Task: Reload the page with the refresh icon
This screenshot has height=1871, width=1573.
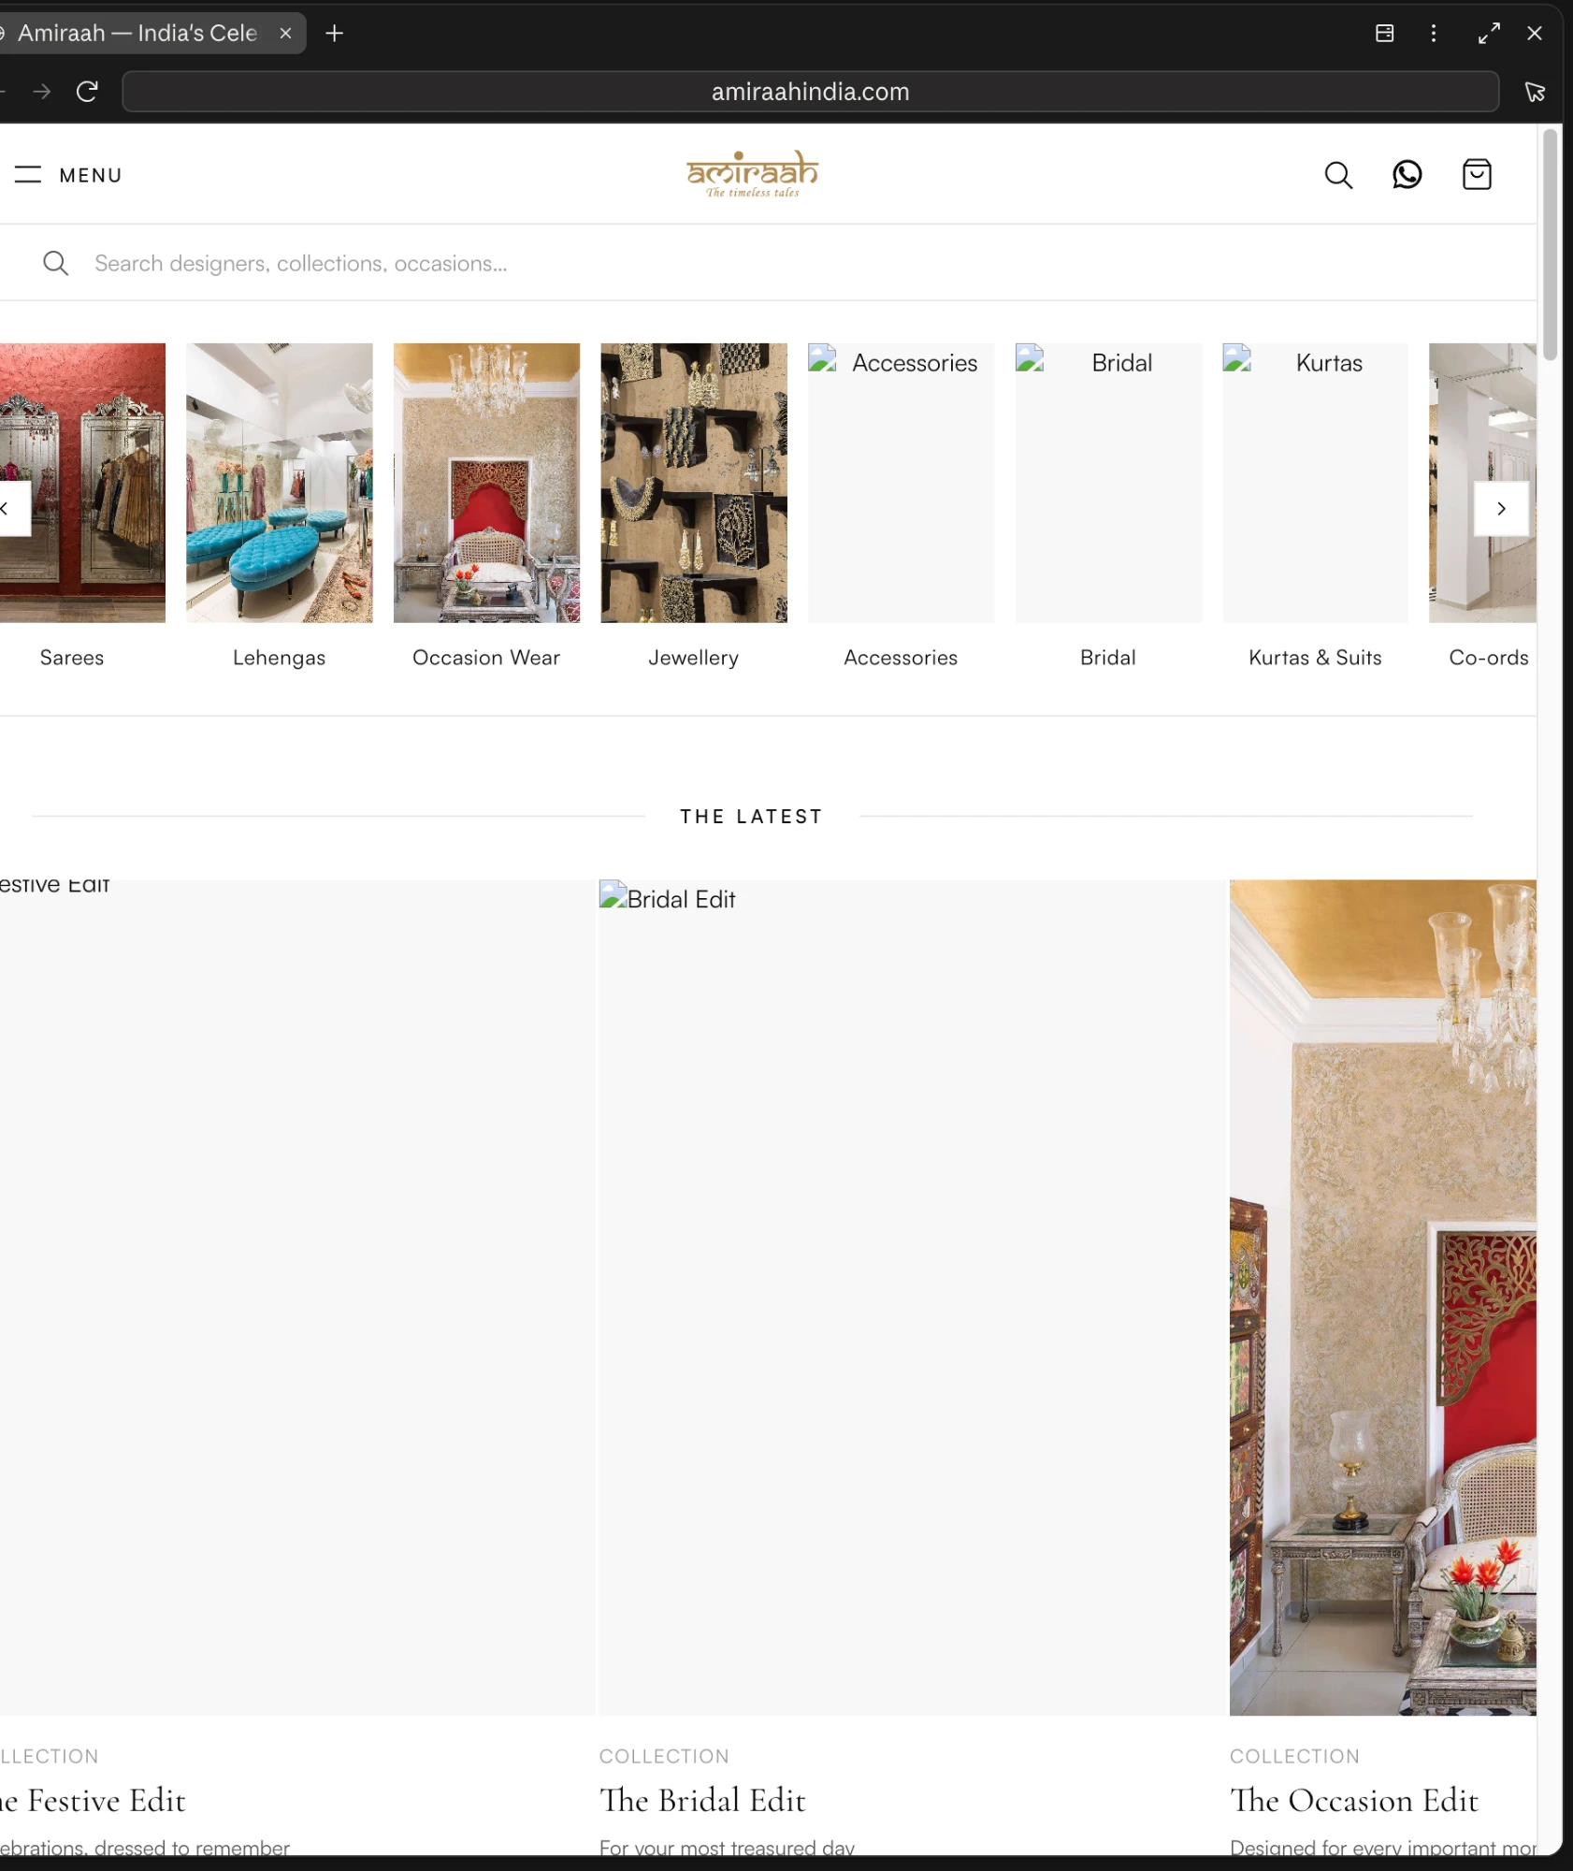Action: (x=87, y=92)
